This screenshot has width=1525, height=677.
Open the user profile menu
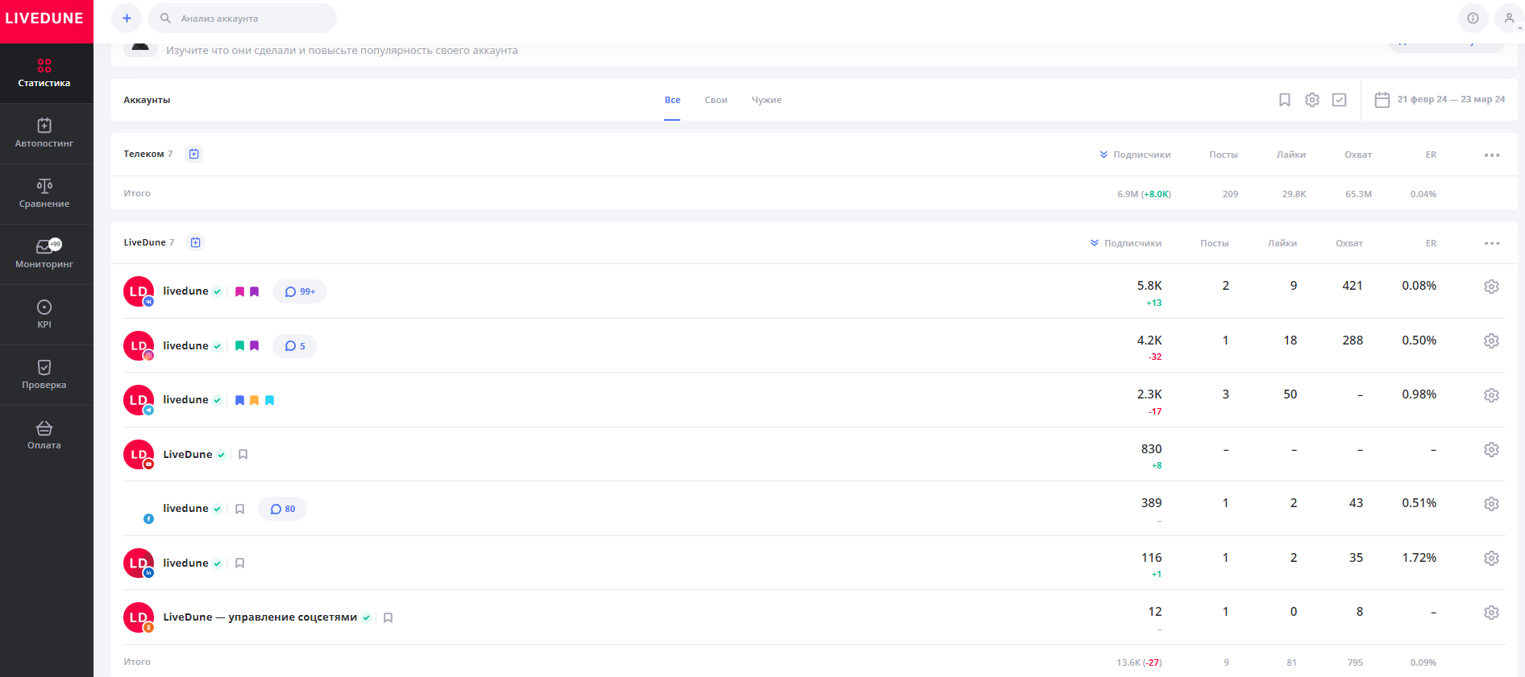[x=1509, y=18]
